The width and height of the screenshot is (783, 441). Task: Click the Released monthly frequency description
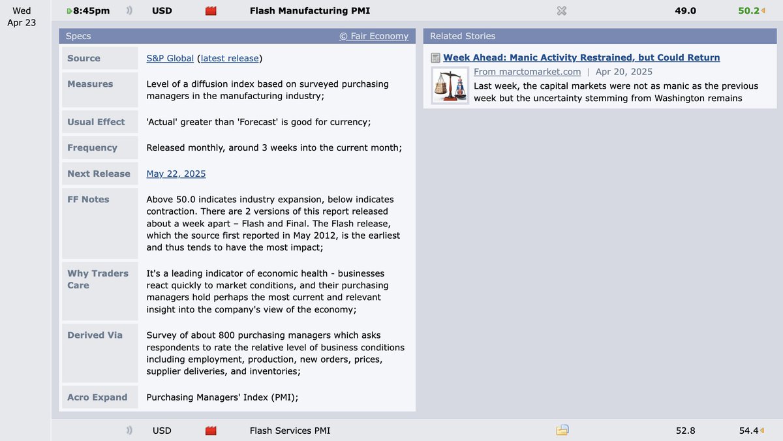pyautogui.click(x=274, y=147)
